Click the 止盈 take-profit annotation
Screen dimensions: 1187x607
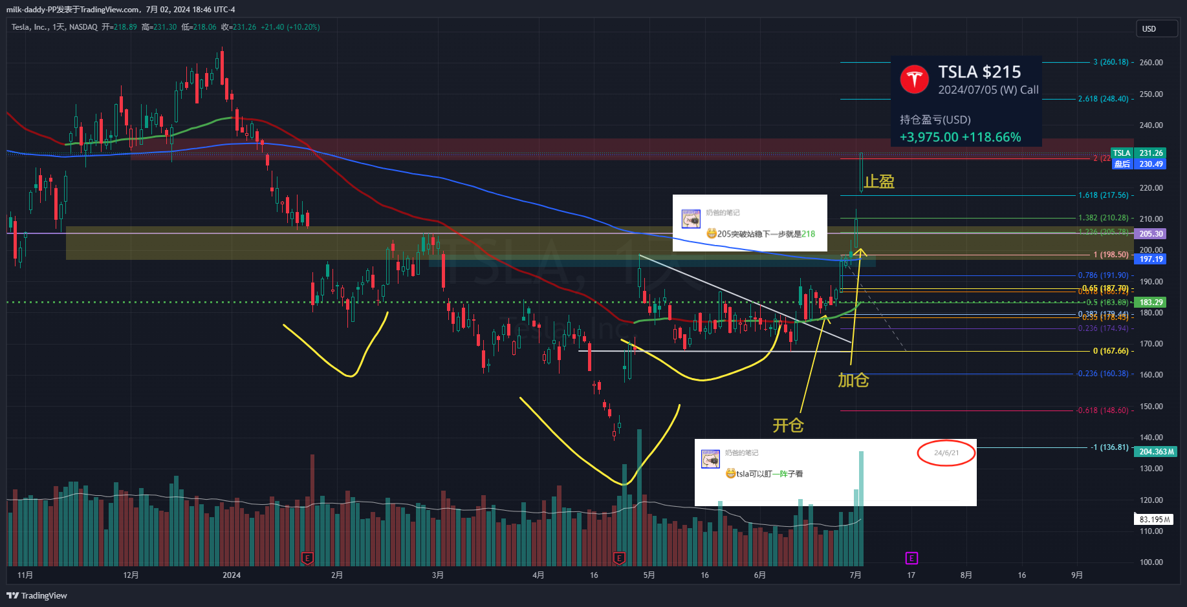[x=878, y=182]
